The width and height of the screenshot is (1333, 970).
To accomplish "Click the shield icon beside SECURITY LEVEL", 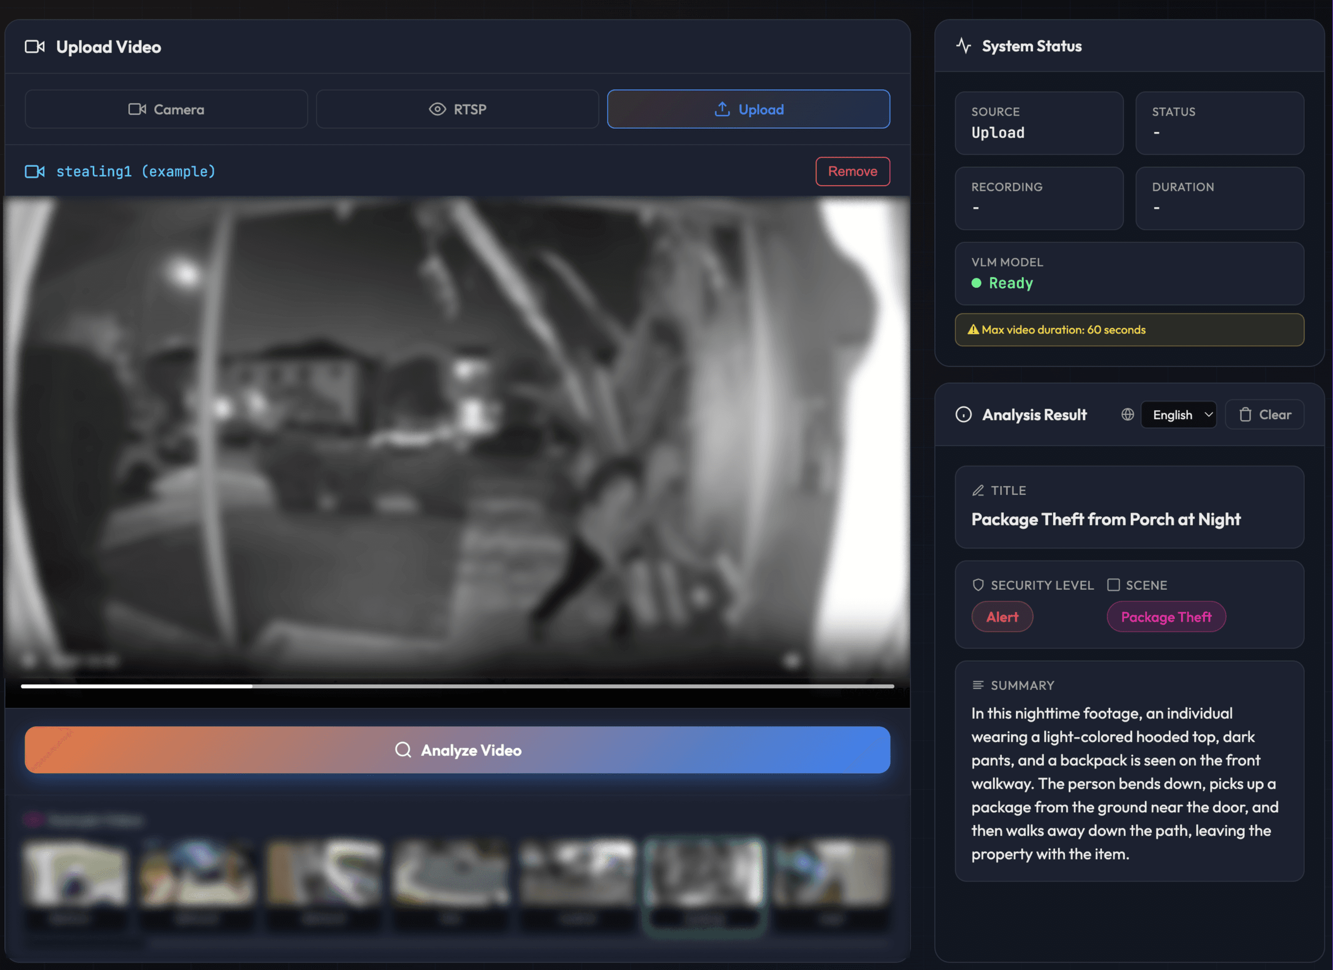I will click(x=978, y=585).
